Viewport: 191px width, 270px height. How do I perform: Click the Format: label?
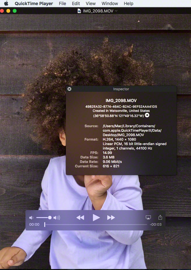coord(91,139)
